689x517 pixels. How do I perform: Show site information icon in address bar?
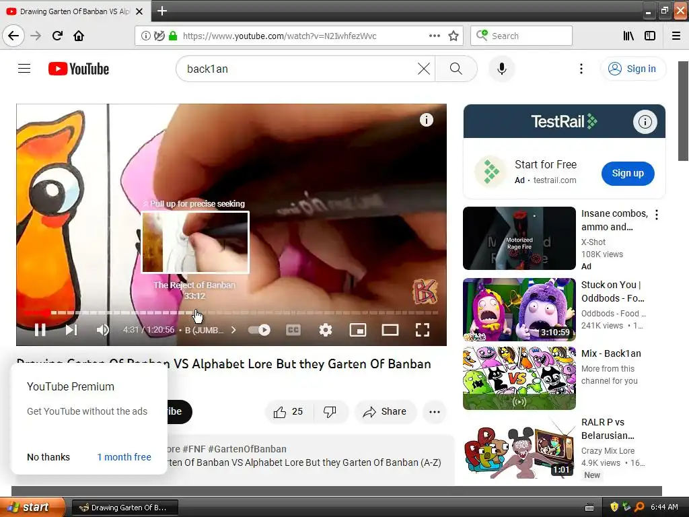pos(145,36)
